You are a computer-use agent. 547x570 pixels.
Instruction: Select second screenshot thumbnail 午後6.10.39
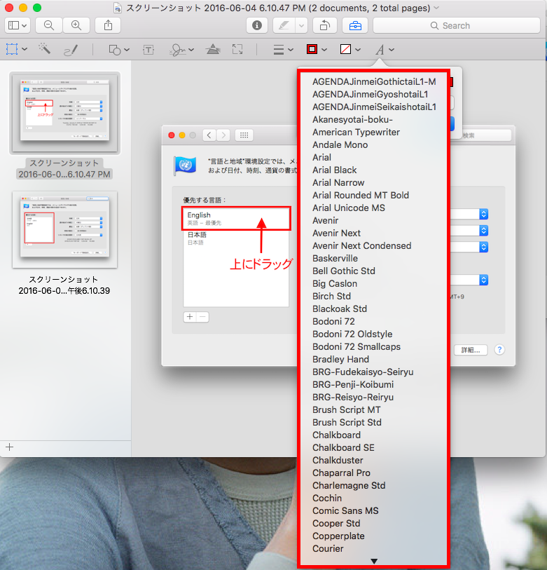(64, 230)
